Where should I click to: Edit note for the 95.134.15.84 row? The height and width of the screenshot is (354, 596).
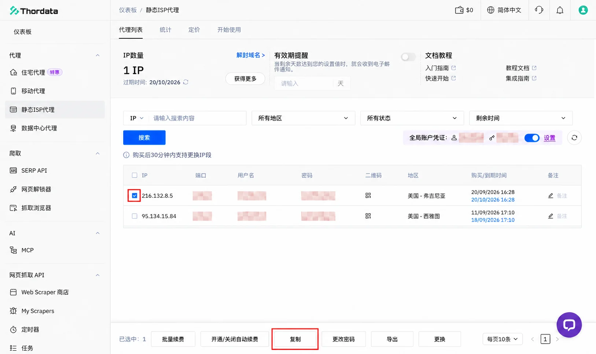click(x=551, y=216)
